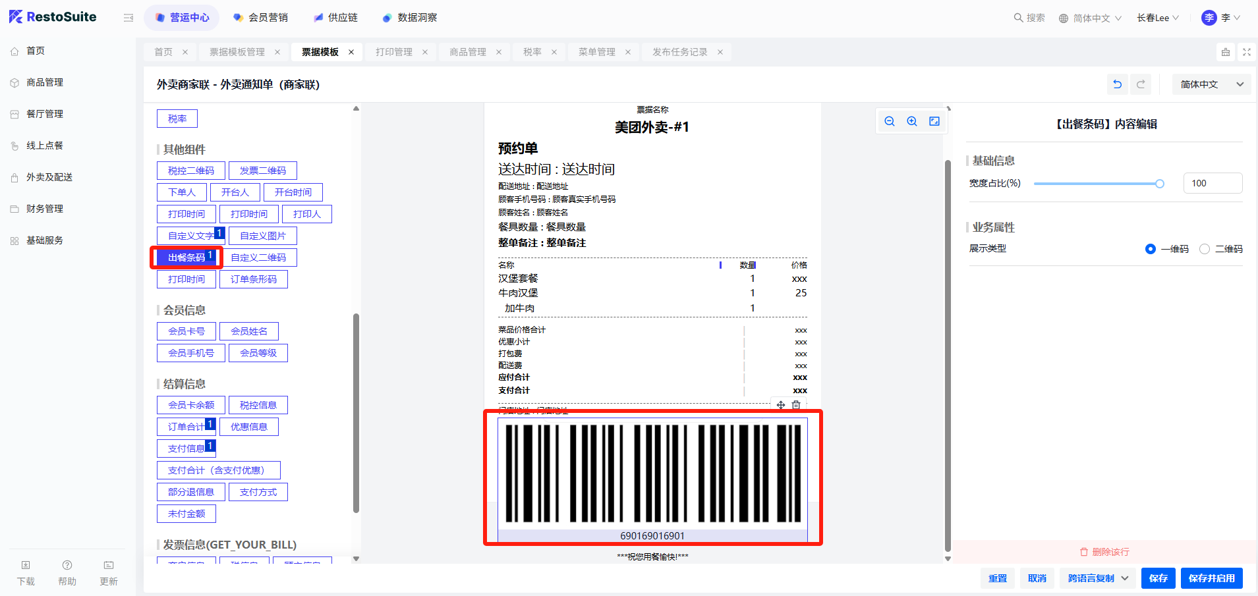Click the 取消 button
Screen dimensions: 1258x596
1037,578
